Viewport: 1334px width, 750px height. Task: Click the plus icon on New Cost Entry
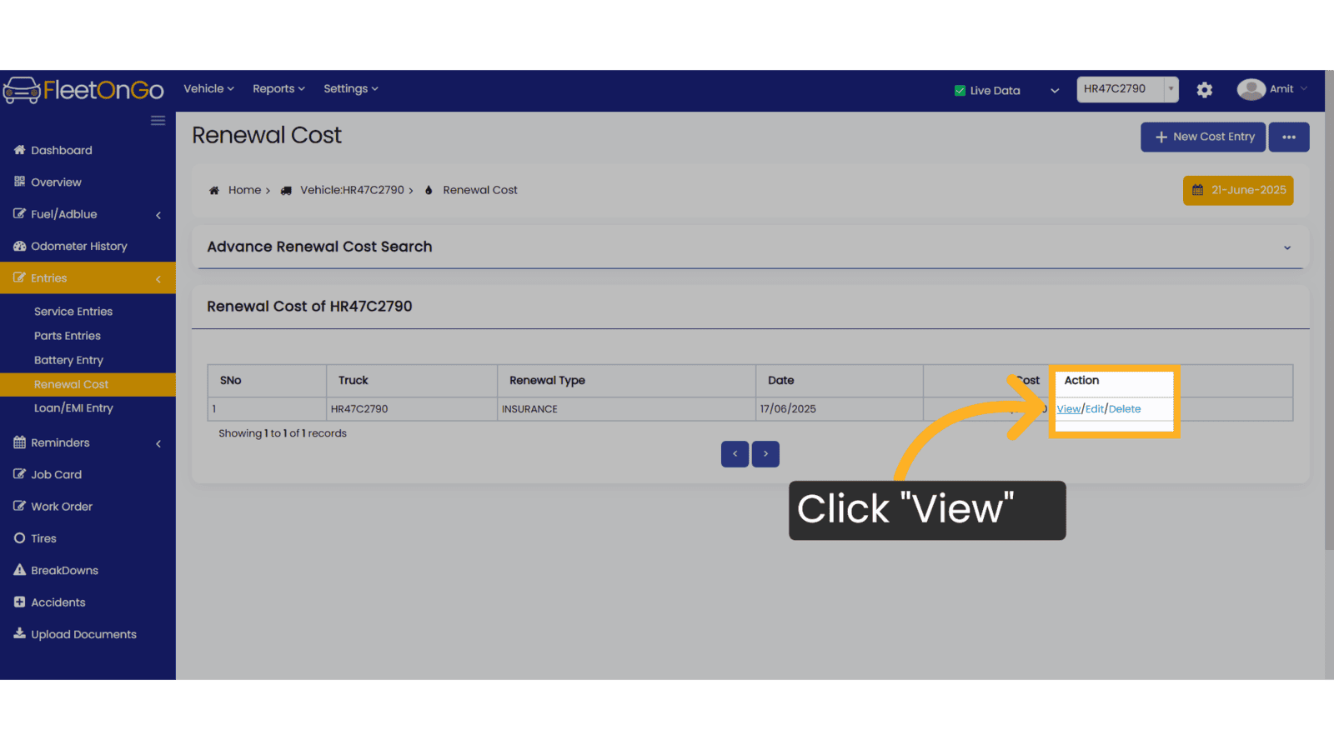pyautogui.click(x=1161, y=137)
